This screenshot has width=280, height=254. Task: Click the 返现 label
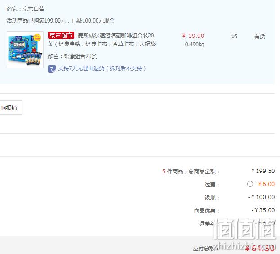[x=212, y=197]
